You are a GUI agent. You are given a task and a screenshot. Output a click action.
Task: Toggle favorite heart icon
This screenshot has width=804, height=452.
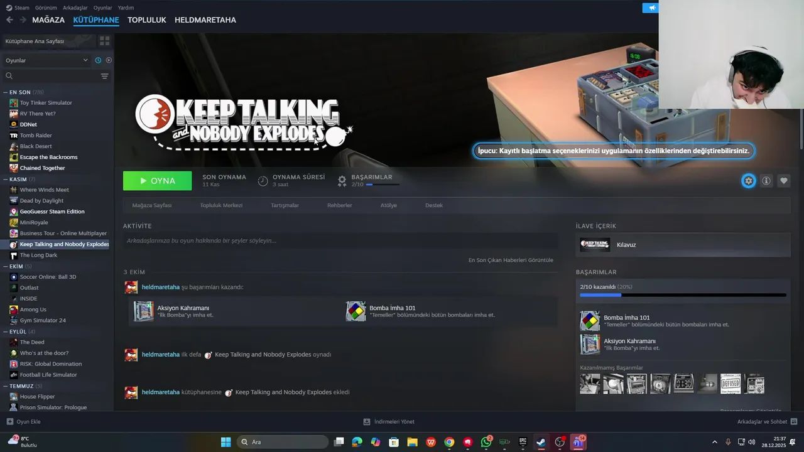[784, 181]
